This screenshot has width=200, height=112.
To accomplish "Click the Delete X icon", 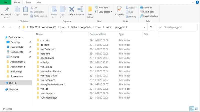I will point(71,9).
